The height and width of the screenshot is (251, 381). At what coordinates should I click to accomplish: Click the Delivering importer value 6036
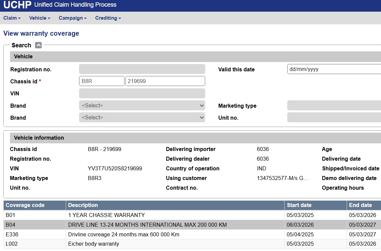coord(263,149)
